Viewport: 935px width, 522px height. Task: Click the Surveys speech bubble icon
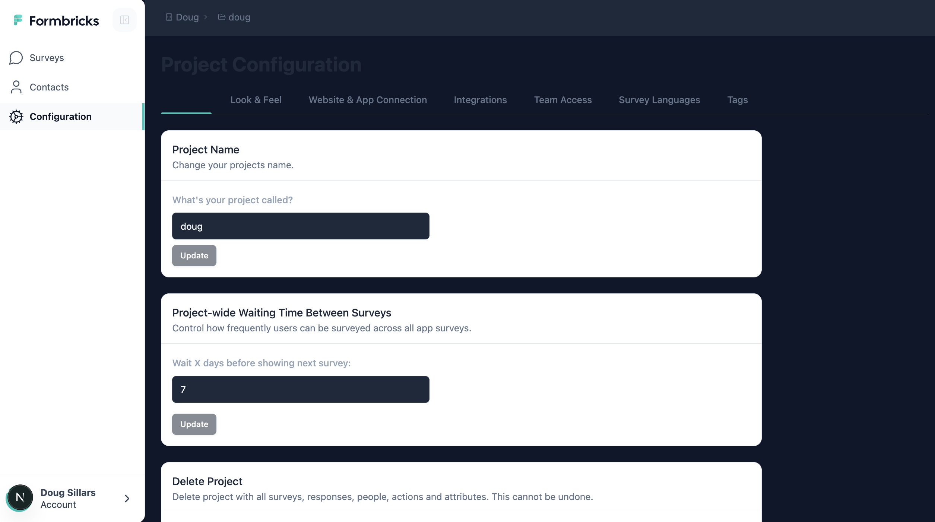16,58
